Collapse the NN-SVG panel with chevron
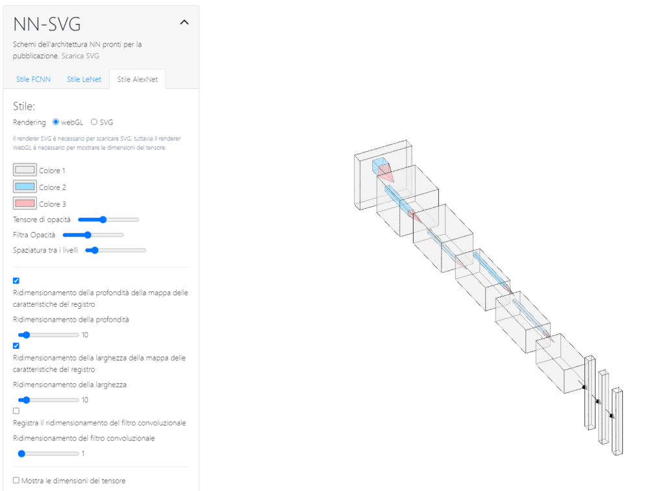This screenshot has height=491, width=665. click(x=184, y=23)
